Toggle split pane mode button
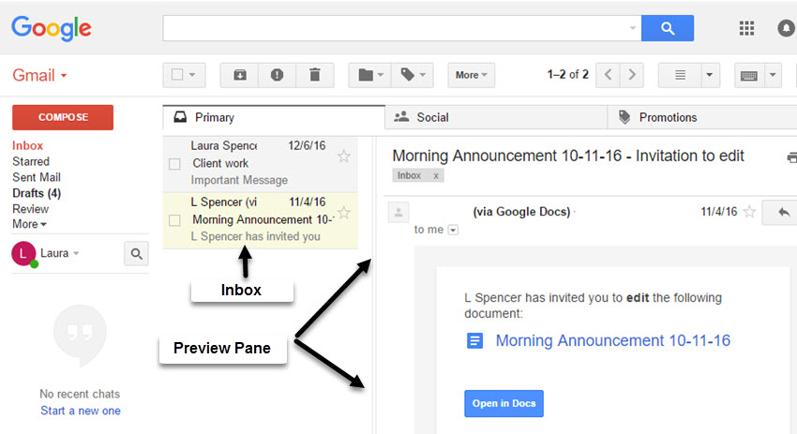Viewport: 797px width, 434px height. coord(680,75)
